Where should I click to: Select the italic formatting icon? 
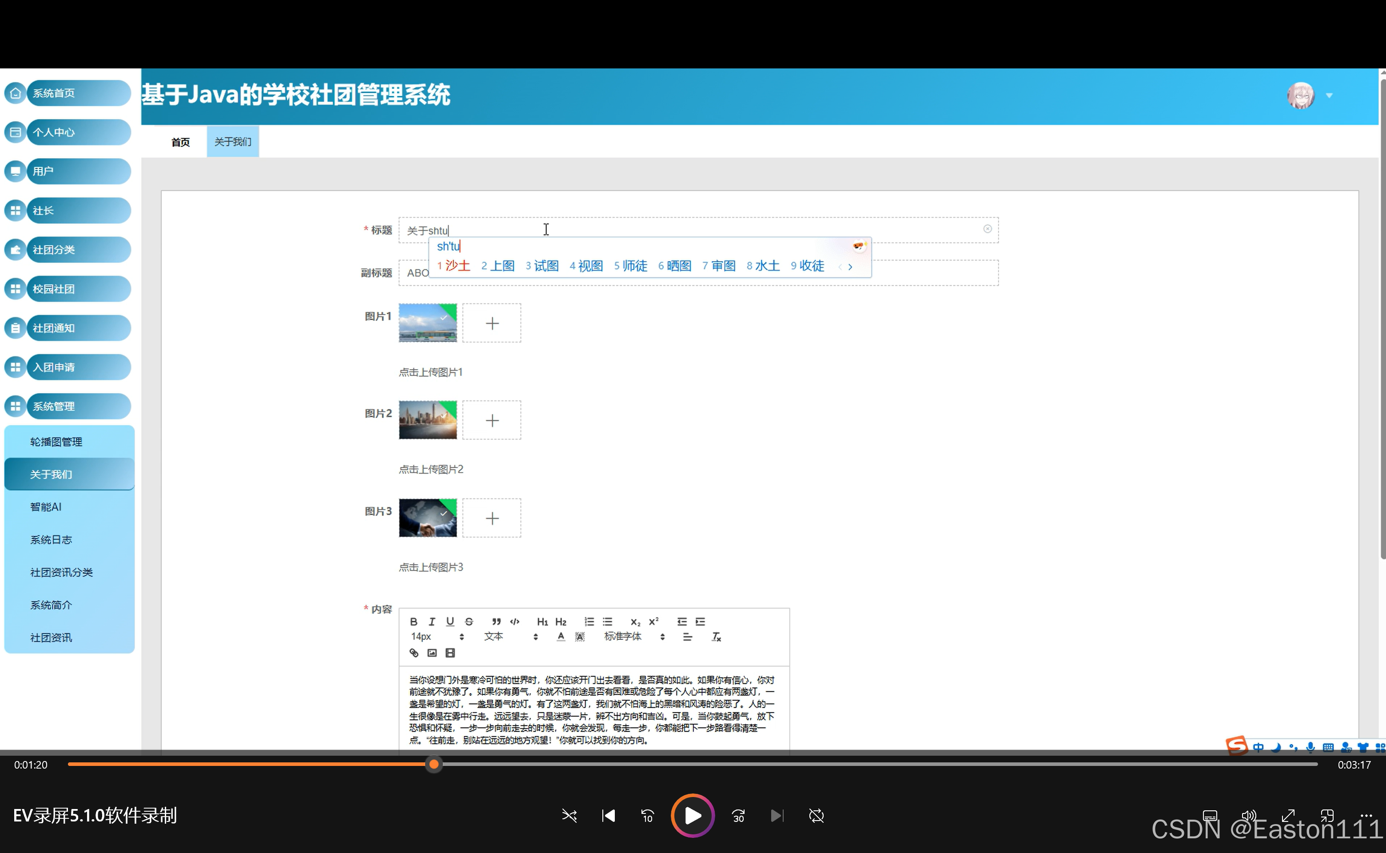431,621
